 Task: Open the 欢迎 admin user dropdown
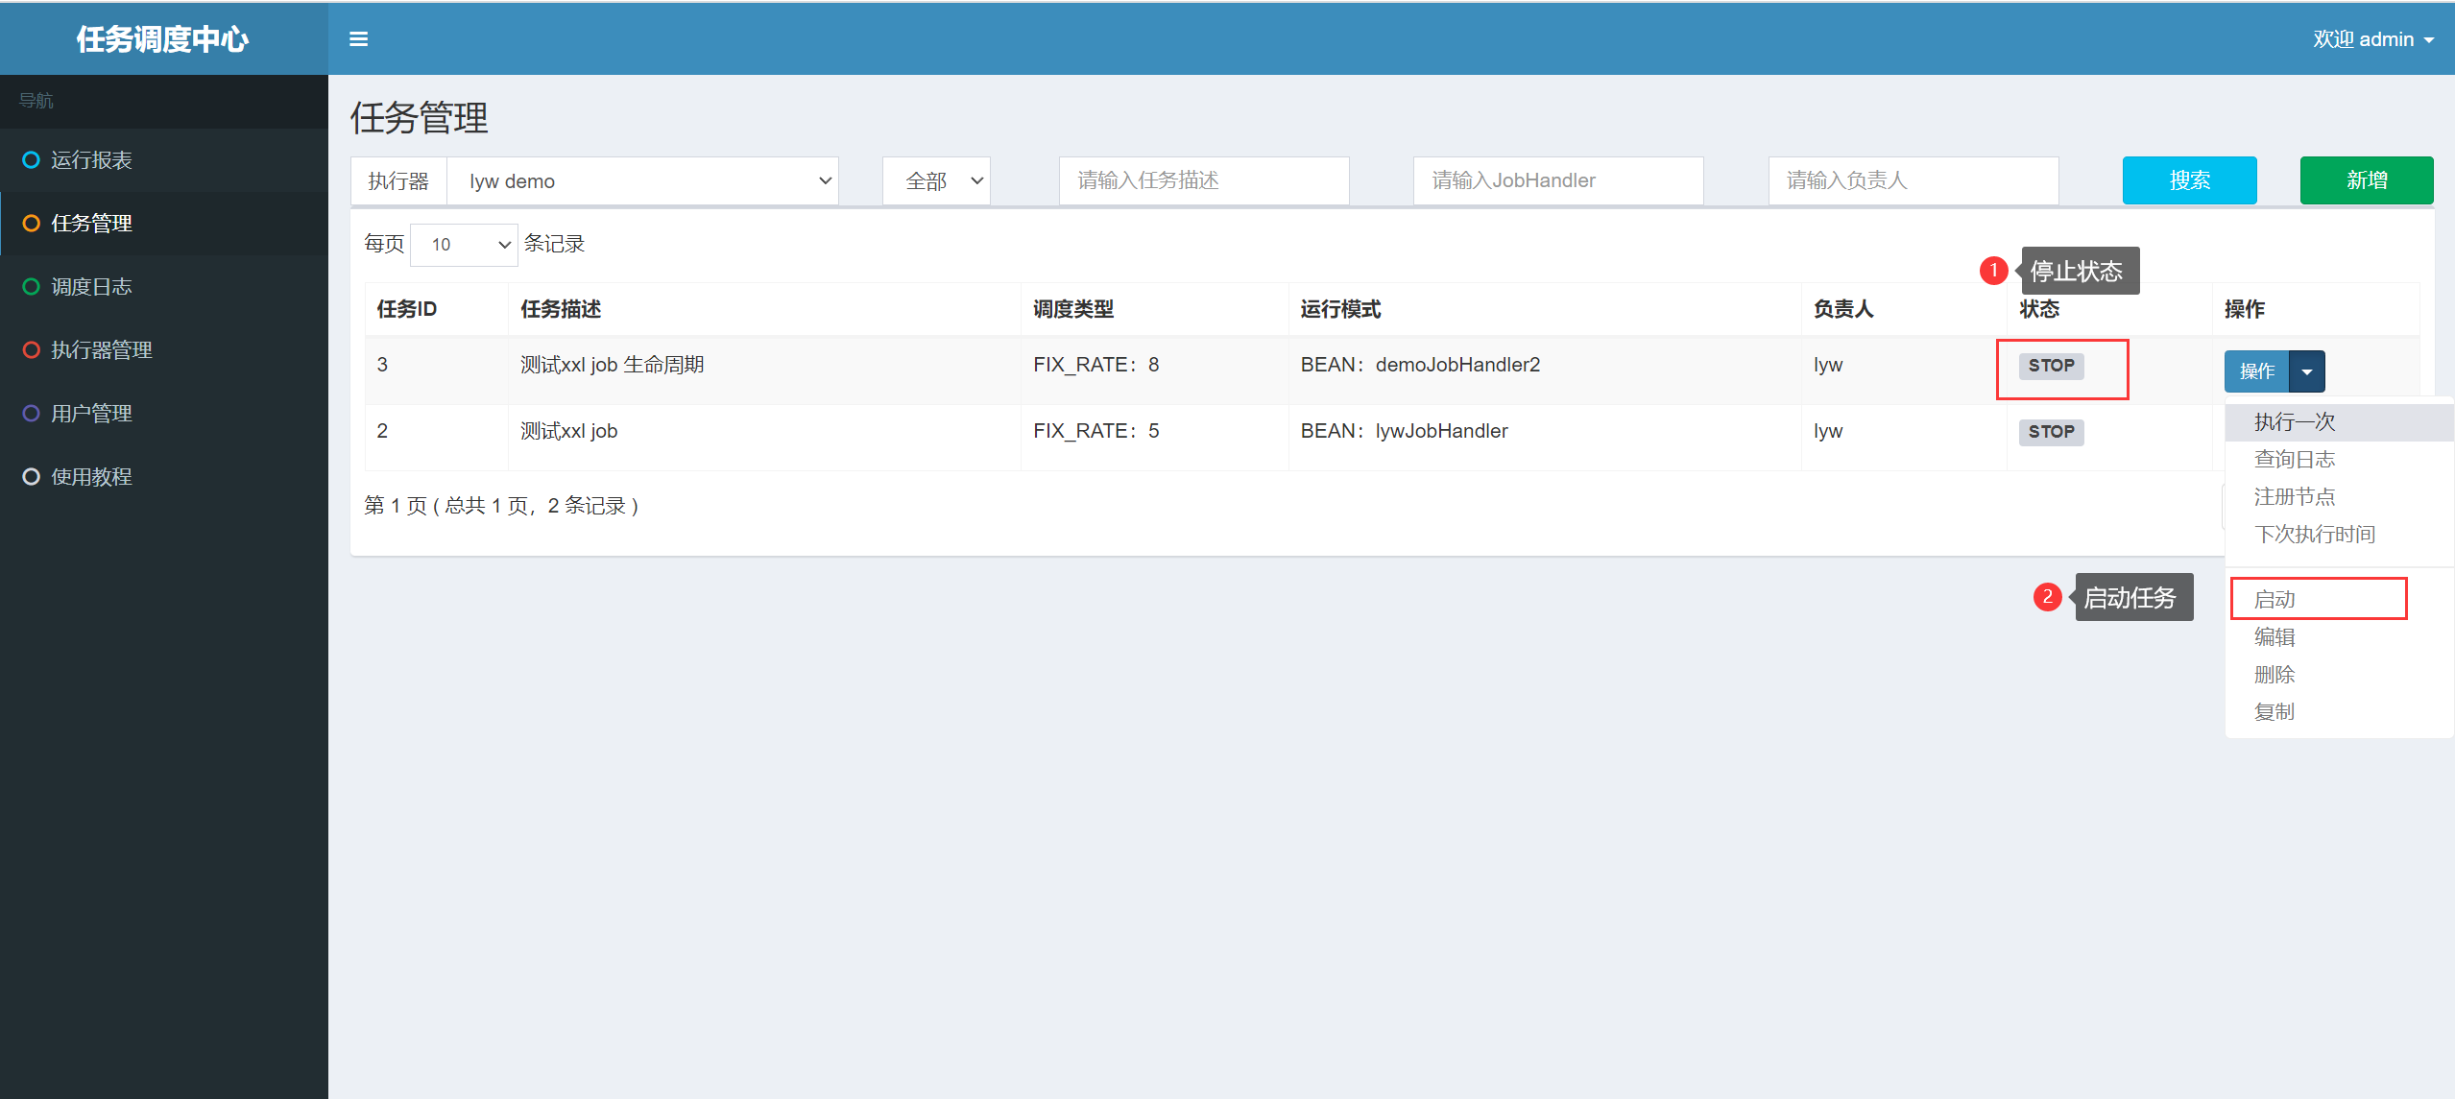pos(2372,39)
